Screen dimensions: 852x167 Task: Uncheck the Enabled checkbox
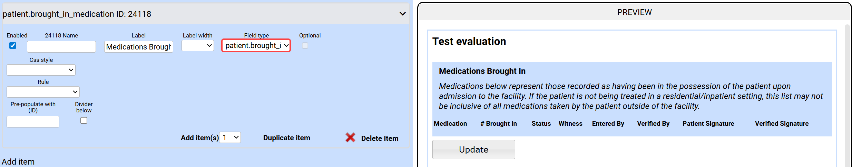tap(13, 46)
